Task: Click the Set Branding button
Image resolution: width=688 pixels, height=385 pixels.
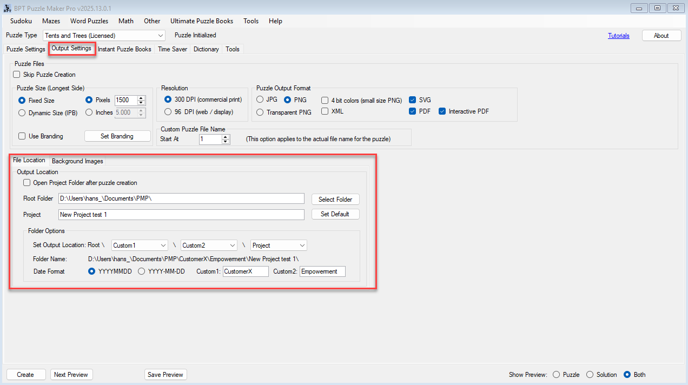Action: click(117, 136)
